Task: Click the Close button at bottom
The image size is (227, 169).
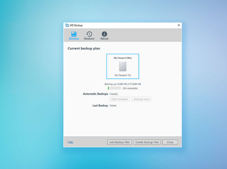Action: [170, 142]
